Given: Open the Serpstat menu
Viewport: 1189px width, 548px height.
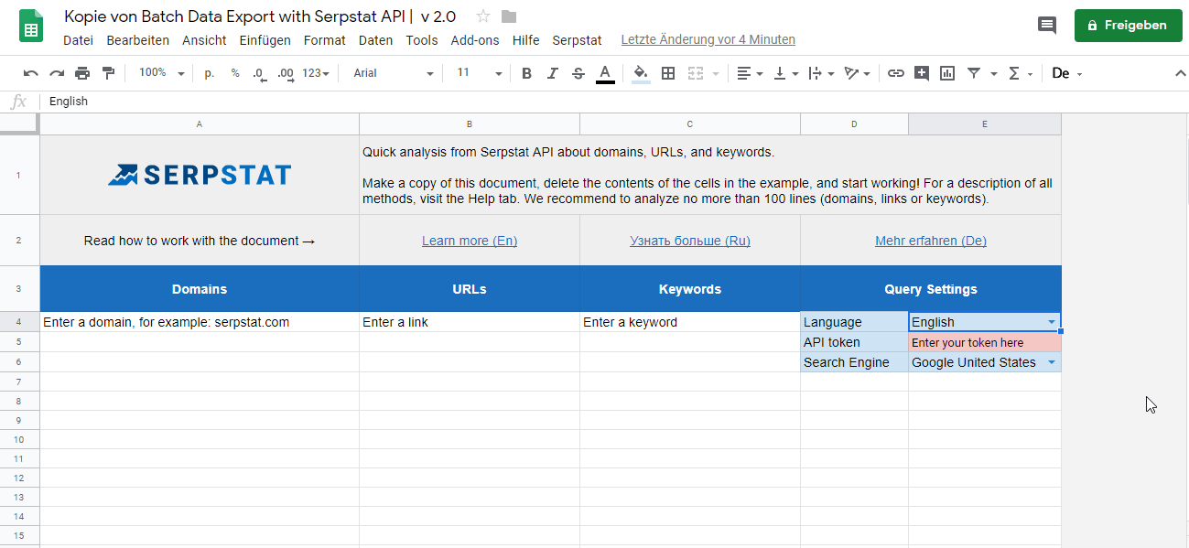Looking at the screenshot, I should pyautogui.click(x=577, y=40).
